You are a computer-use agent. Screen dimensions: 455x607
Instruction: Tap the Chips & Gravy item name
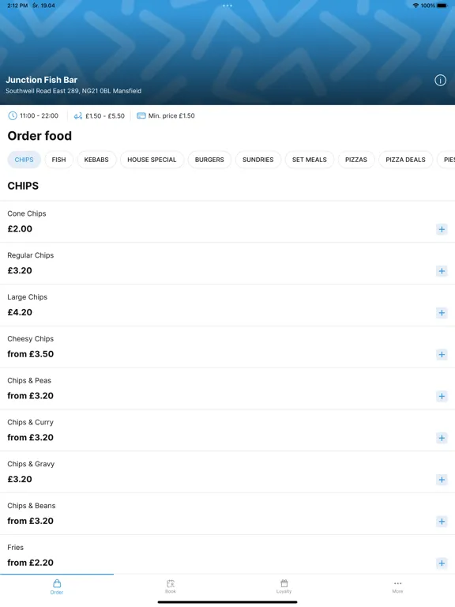pos(31,464)
